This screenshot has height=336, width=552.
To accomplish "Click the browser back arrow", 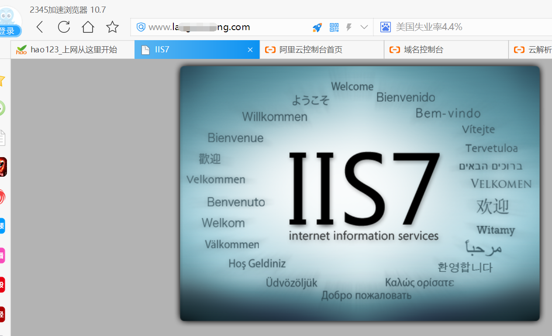I will (x=40, y=27).
